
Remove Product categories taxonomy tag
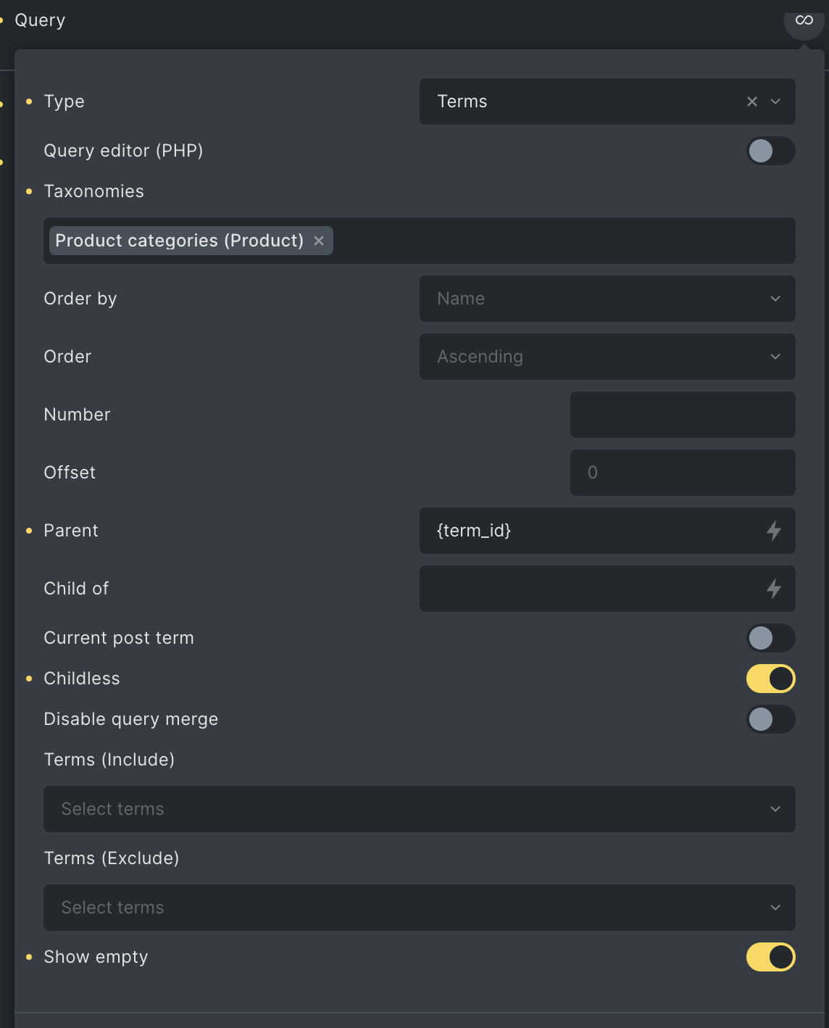319,241
